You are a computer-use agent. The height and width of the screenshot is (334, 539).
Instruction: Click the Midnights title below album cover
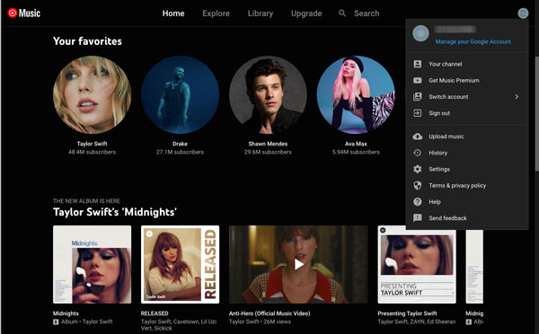(66, 313)
